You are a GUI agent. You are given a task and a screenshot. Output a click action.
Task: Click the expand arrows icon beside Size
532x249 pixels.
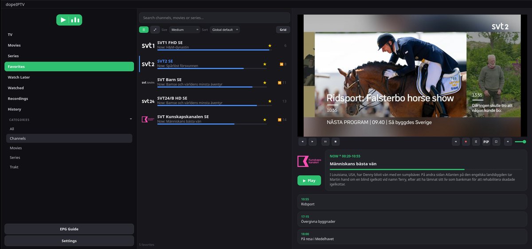pyautogui.click(x=155, y=30)
